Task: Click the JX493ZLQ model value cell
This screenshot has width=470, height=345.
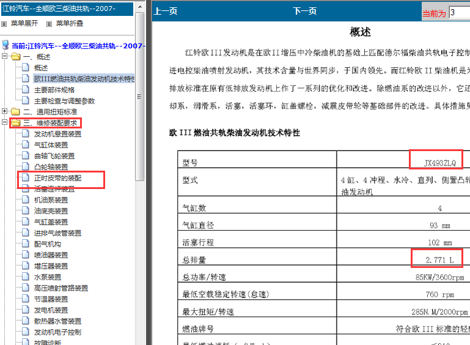Action: tap(439, 163)
